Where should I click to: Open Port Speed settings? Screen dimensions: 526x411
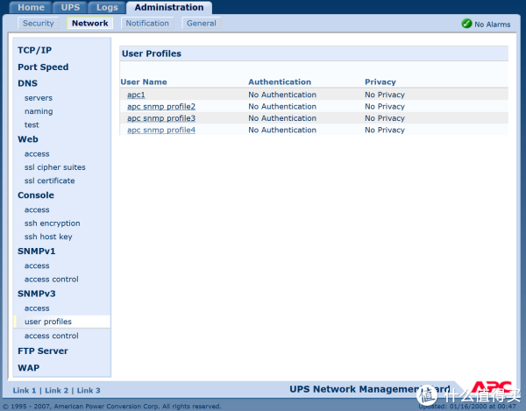pyautogui.click(x=43, y=67)
